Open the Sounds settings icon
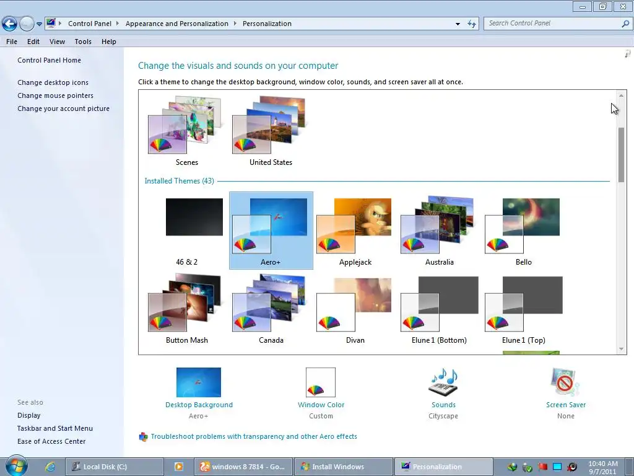 point(443,382)
